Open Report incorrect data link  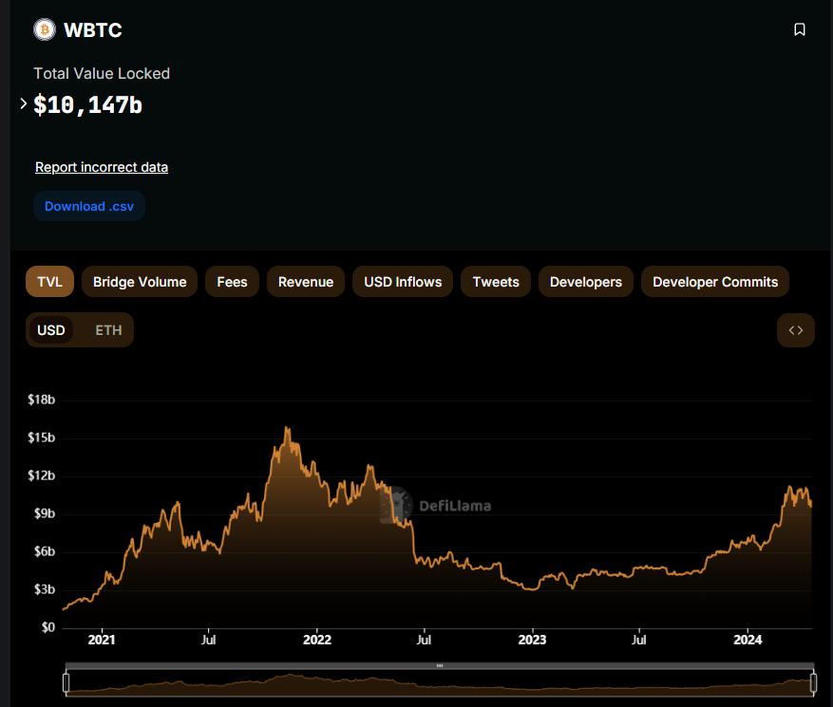click(x=102, y=167)
